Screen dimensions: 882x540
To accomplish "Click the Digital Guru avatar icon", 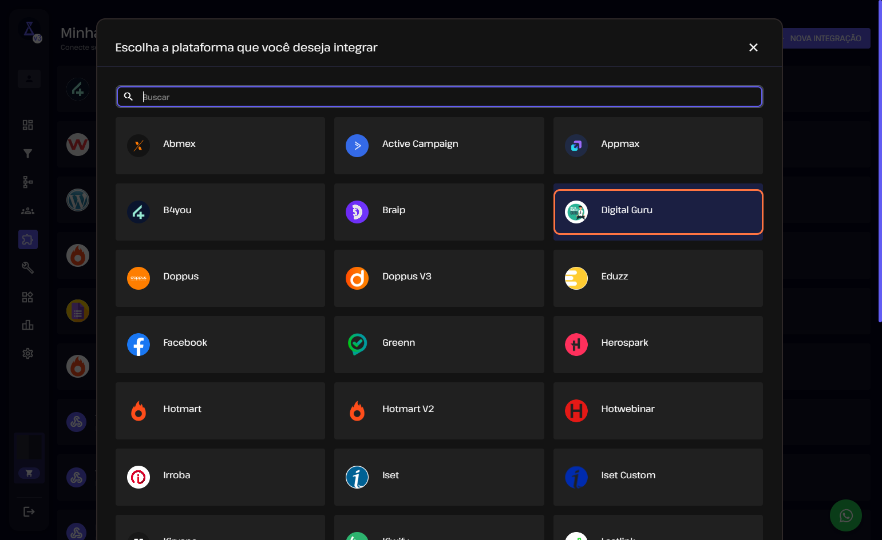I will [x=576, y=212].
